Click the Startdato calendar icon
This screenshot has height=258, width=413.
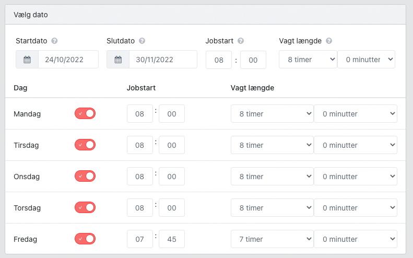[x=27, y=60]
